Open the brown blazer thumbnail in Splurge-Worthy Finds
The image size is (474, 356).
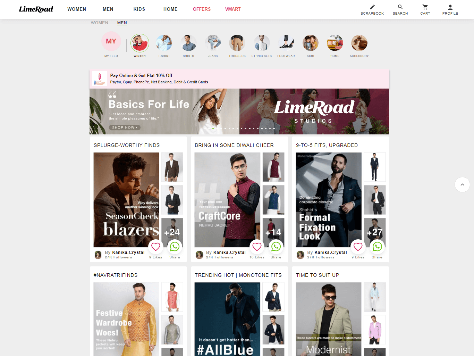(x=172, y=167)
